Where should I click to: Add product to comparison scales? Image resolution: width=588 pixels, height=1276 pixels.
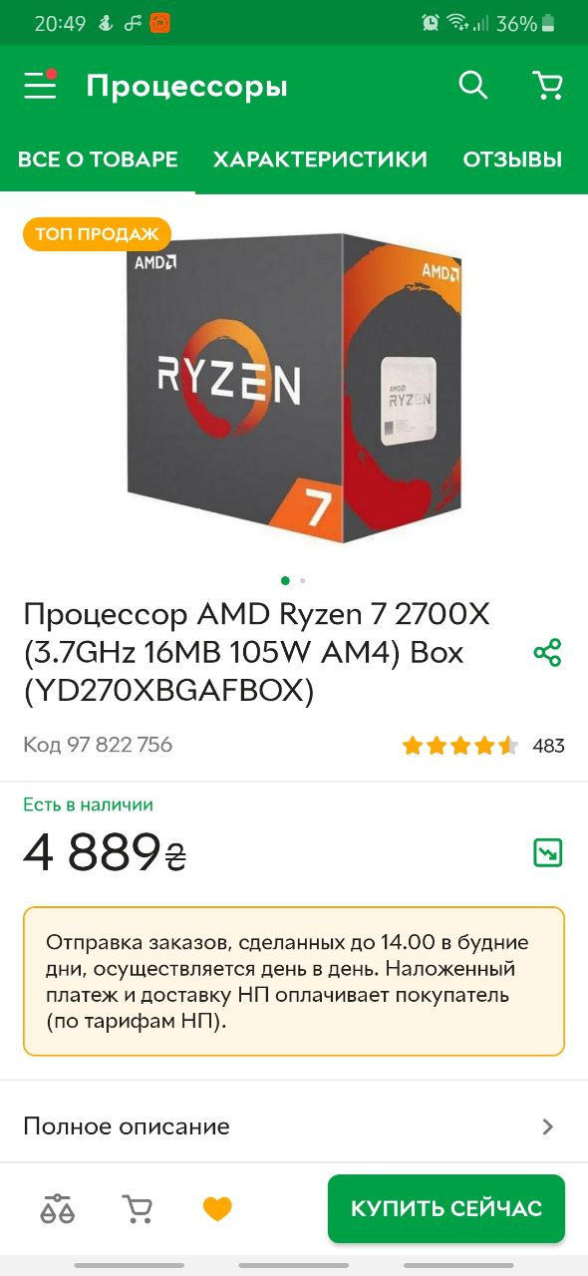pos(58,1209)
